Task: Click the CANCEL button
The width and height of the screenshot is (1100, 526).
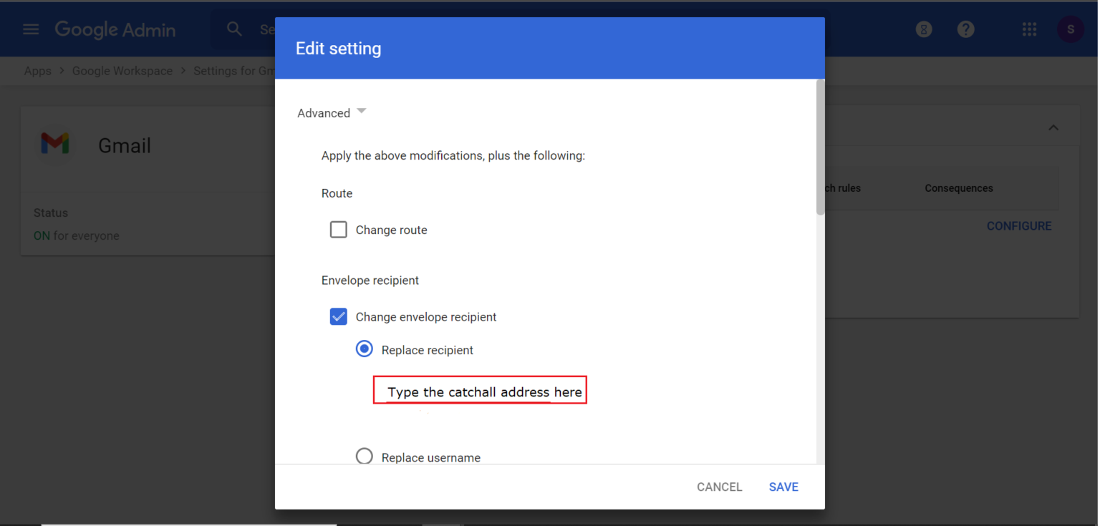Action: [720, 487]
